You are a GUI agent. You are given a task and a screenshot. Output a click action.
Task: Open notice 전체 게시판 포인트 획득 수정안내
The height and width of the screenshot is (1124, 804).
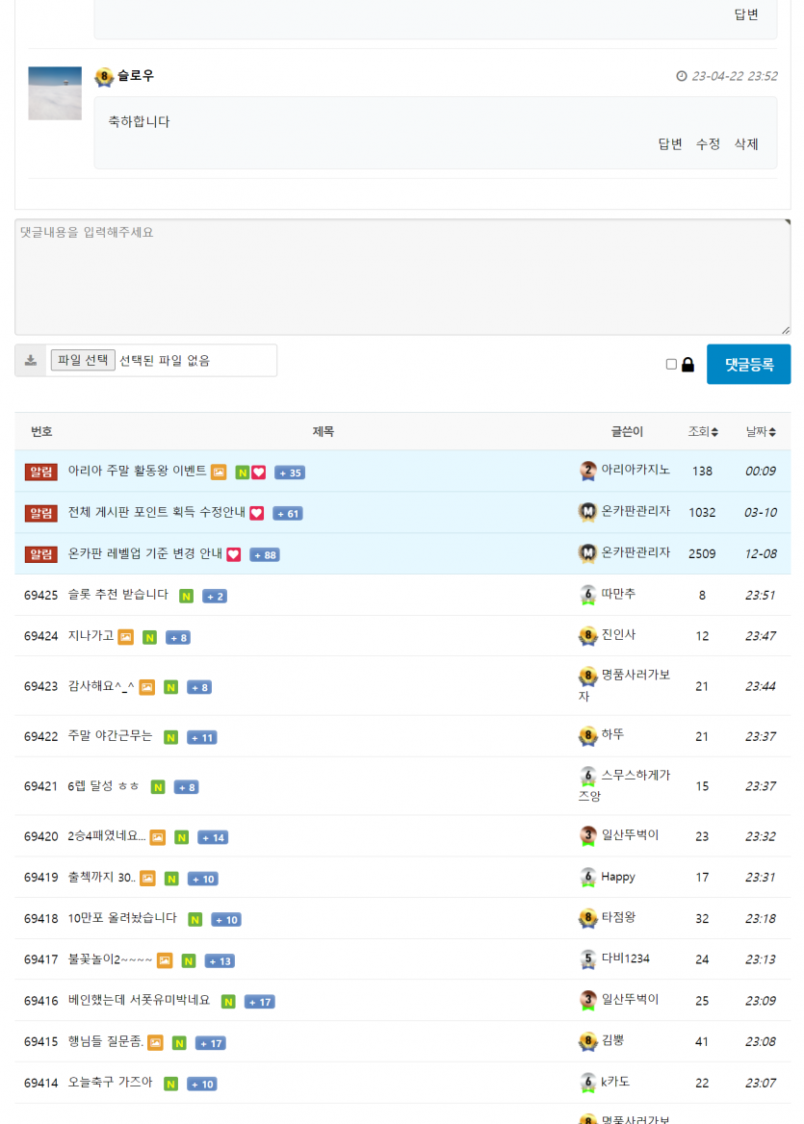click(x=156, y=513)
